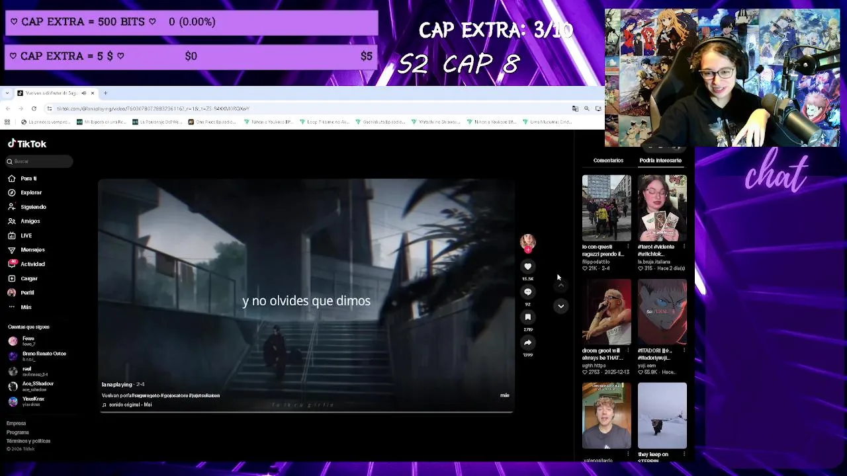847x476 pixels.
Task: Open suggested ITADORI anime video
Action: click(x=662, y=312)
